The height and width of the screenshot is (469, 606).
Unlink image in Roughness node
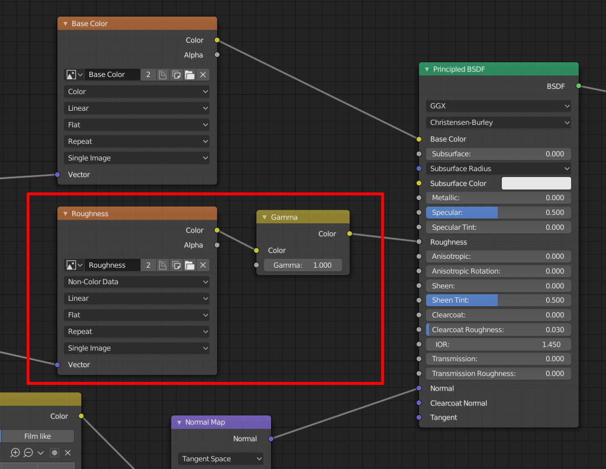(203, 265)
